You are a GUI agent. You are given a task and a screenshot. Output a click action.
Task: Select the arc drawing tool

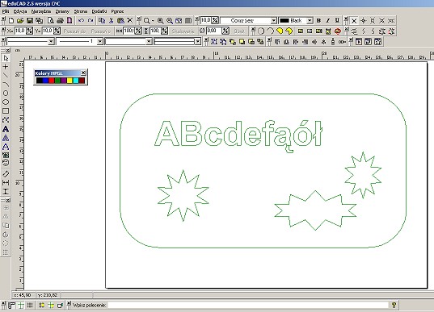(x=6, y=84)
